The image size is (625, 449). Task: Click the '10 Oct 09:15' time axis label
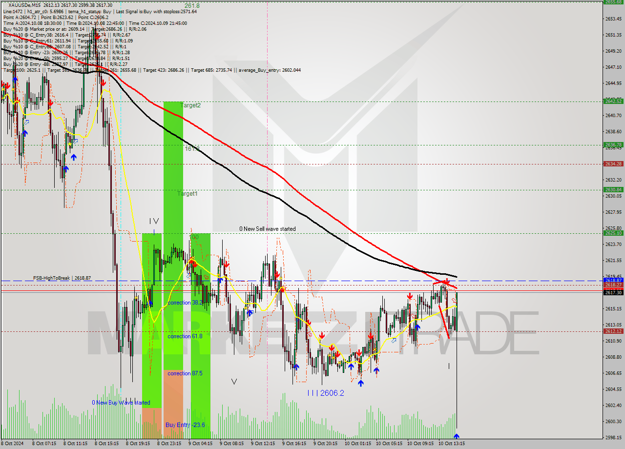tap(420, 444)
